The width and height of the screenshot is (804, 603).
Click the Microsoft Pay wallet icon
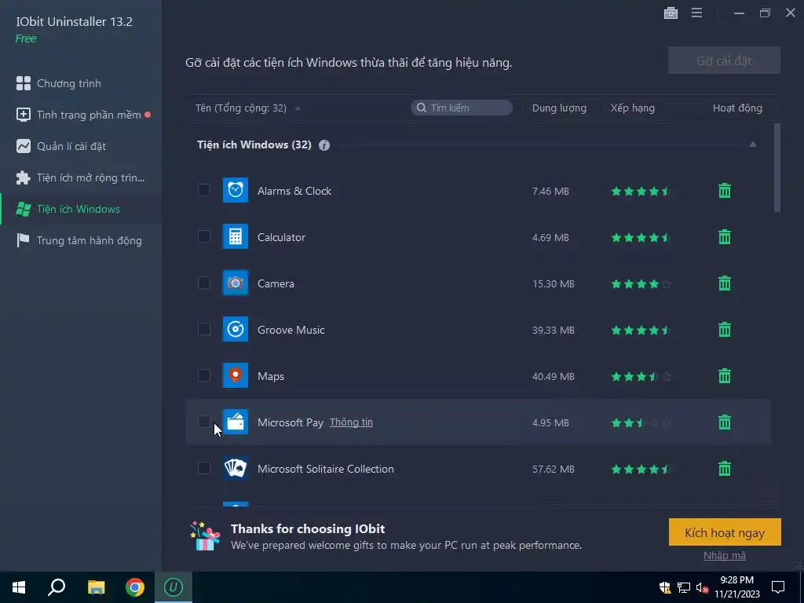236,422
